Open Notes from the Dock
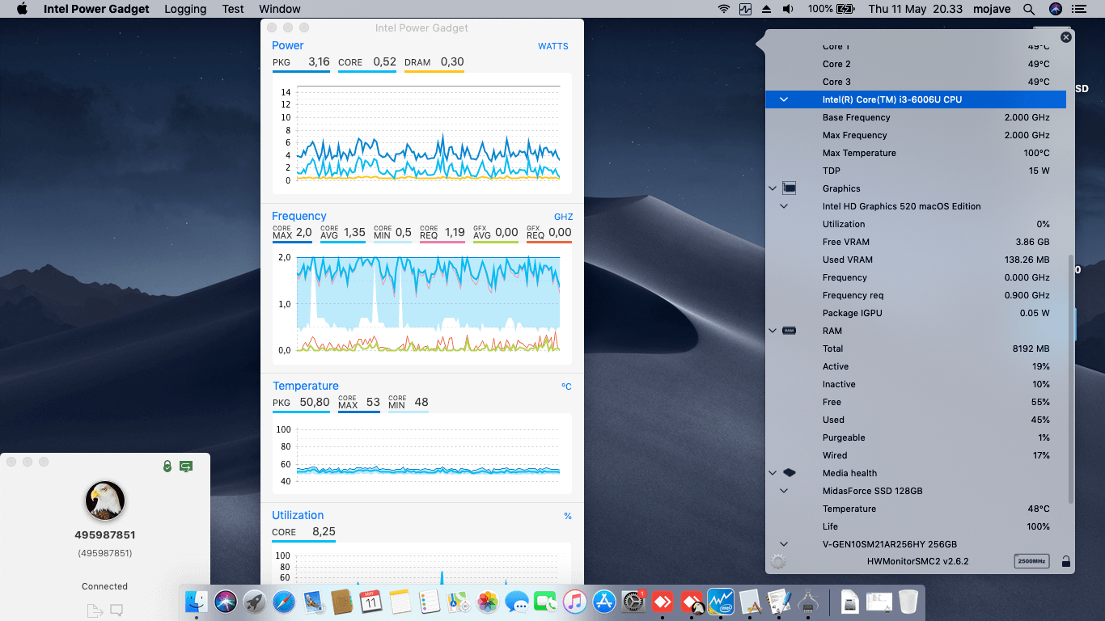 tap(400, 602)
